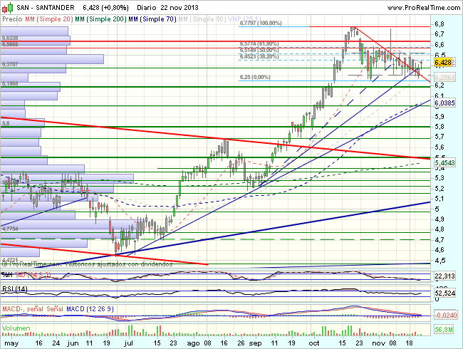The height and width of the screenshot is (349, 463).
Task: Click the 6,5149 (50,00%) Fibonacci label
Action: [259, 50]
